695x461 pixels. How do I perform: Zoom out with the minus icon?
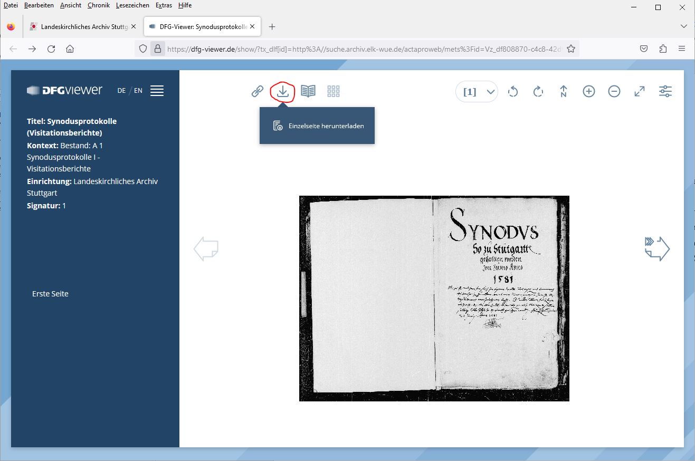614,91
